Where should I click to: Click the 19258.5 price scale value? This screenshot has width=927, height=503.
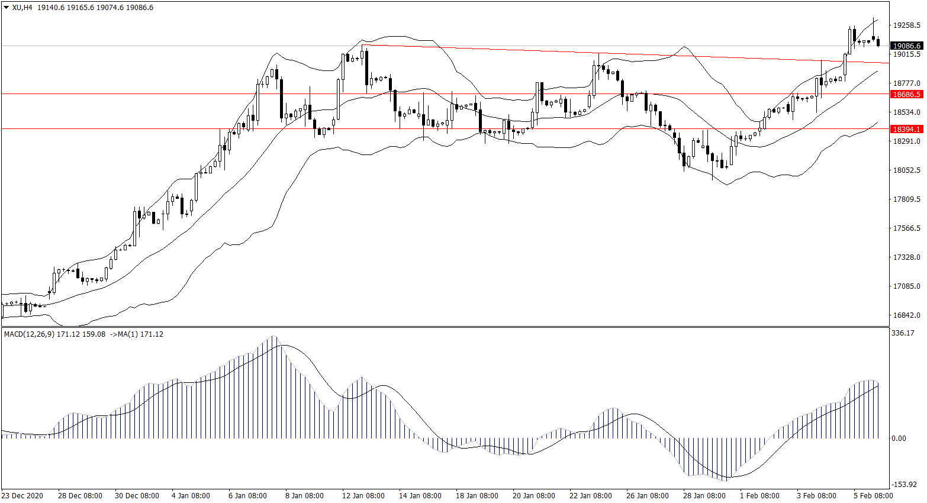906,25
